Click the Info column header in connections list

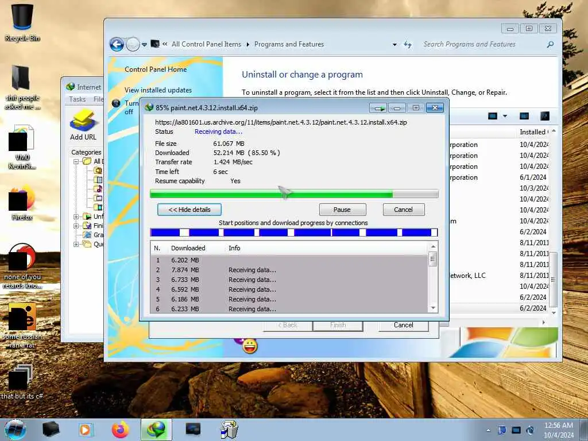point(234,248)
